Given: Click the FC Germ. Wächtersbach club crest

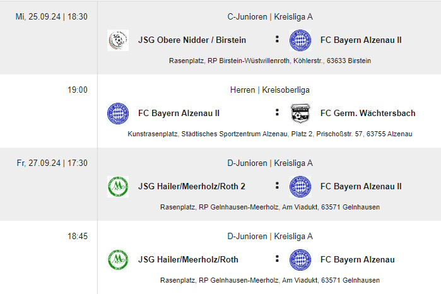Looking at the screenshot, I should pos(300,114).
